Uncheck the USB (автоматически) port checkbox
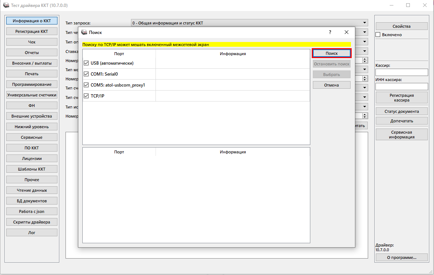 point(86,63)
